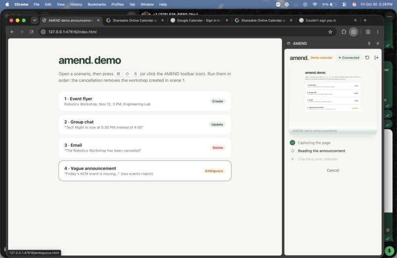Viewport: 397px width, 258px height.
Task: Click the Wi-Fi status icon
Action: coord(315,4)
